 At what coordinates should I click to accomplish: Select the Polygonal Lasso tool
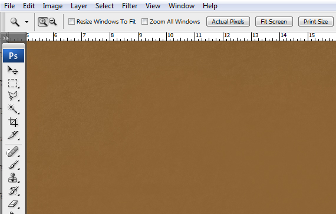point(13,96)
